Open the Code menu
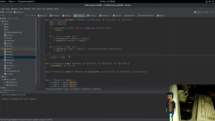The image size is (215, 121). [x=21, y=9]
